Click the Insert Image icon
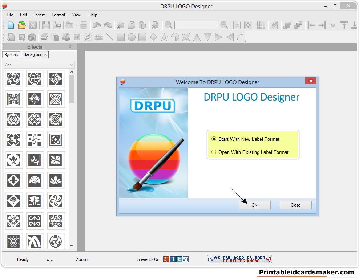 click(22, 37)
